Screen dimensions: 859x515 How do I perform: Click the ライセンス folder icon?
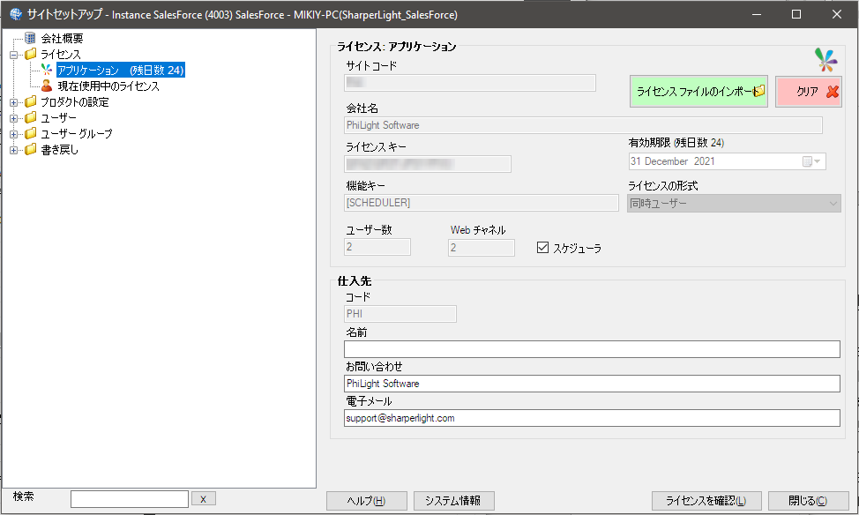tap(31, 55)
